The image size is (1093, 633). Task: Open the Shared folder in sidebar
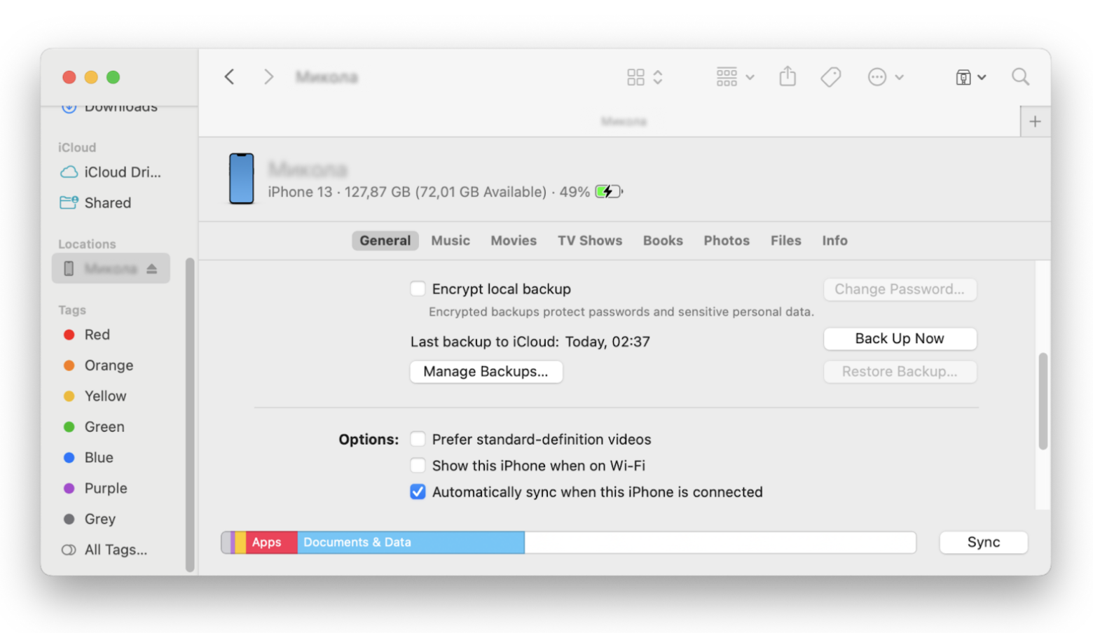96,203
